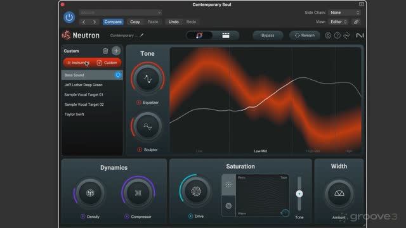Click the Neutron logo icon
Image resolution: width=406 pixels, height=228 pixels.
66,35
